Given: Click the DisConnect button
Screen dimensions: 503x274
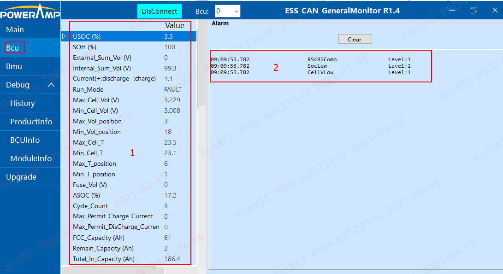Looking at the screenshot, I should (160, 11).
